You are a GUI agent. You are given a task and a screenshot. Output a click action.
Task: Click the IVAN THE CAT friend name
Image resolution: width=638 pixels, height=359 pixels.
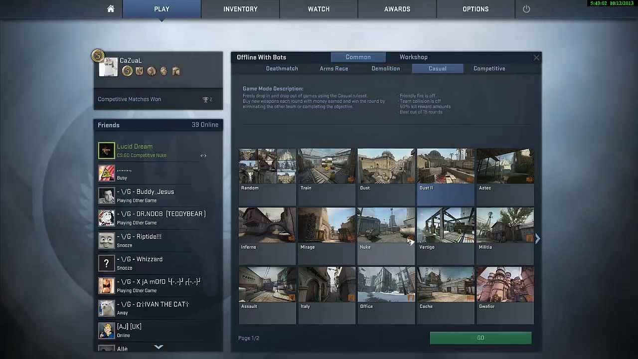pyautogui.click(x=153, y=304)
